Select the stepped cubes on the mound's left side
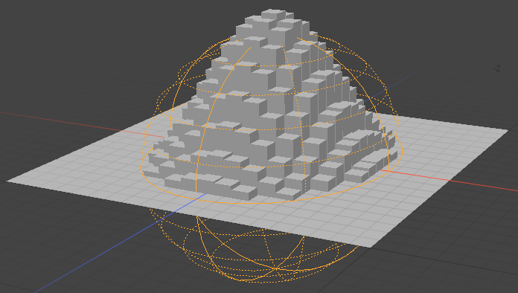 tap(172, 145)
